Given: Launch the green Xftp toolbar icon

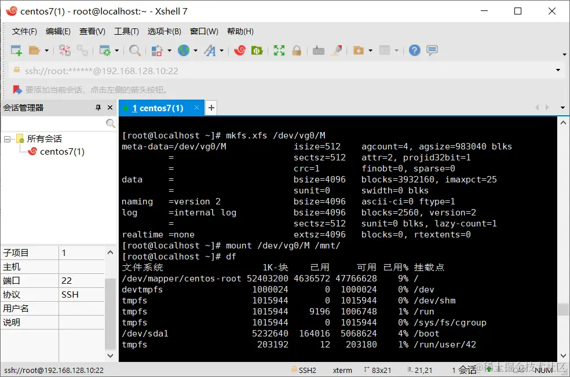Looking at the screenshot, I should (257, 50).
